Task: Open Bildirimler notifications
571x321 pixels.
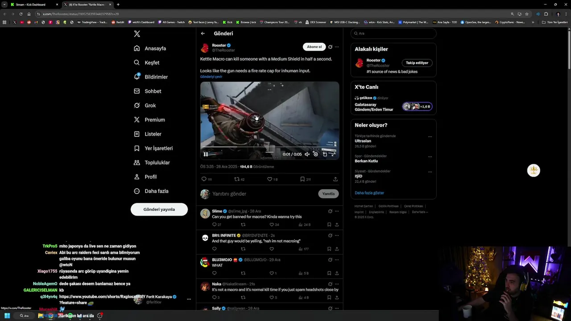Action: click(x=151, y=77)
